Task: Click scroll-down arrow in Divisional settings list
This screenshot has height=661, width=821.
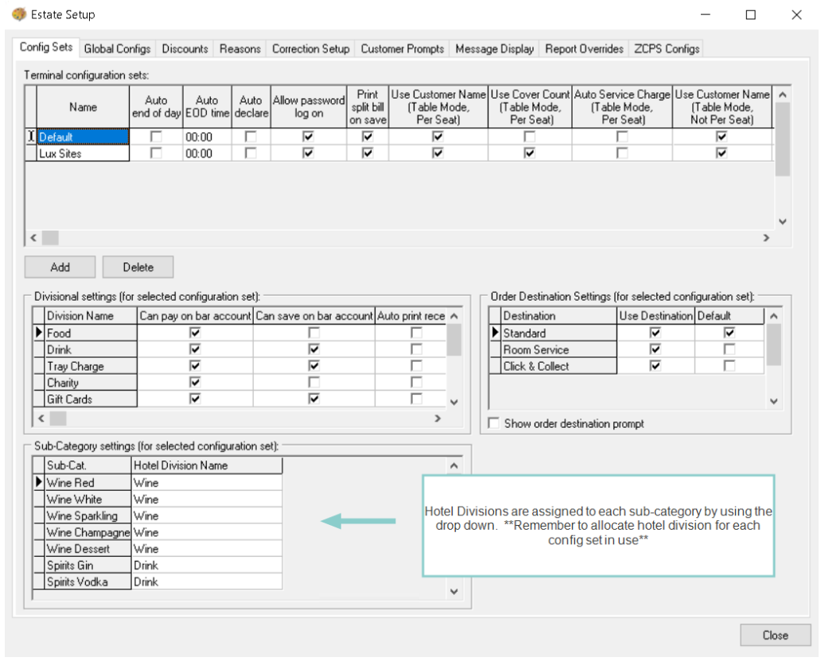Action: pyautogui.click(x=453, y=402)
